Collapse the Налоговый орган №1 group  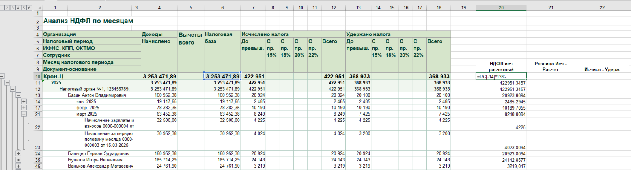[13, 89]
